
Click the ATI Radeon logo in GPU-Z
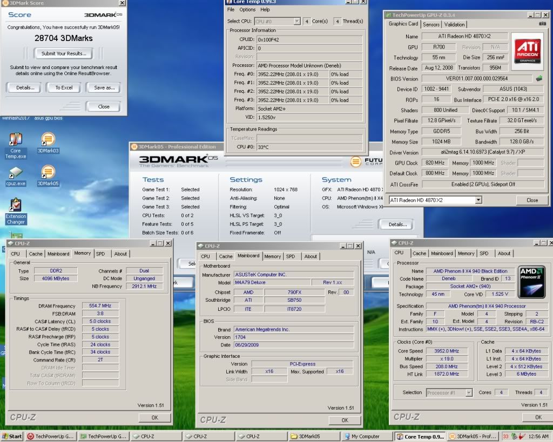click(527, 51)
